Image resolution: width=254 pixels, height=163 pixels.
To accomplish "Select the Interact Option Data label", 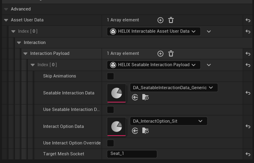I will (63, 126).
